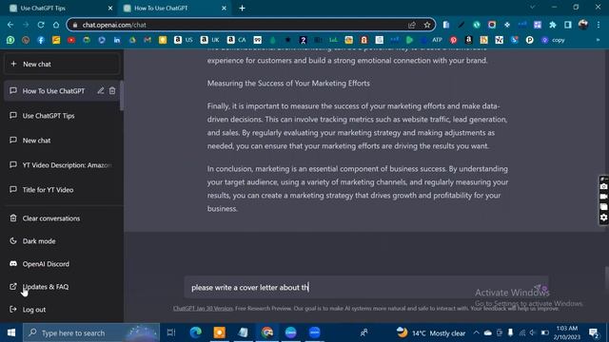Bookmark this page with the star icon
The width and height of the screenshot is (609, 342).
coord(427,25)
